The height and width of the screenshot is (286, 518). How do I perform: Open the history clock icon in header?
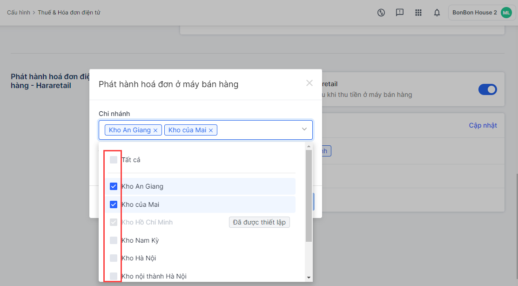point(381,13)
